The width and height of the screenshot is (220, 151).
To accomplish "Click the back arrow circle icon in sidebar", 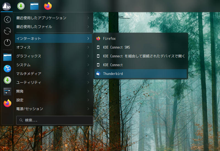I will (x=7, y=19).
